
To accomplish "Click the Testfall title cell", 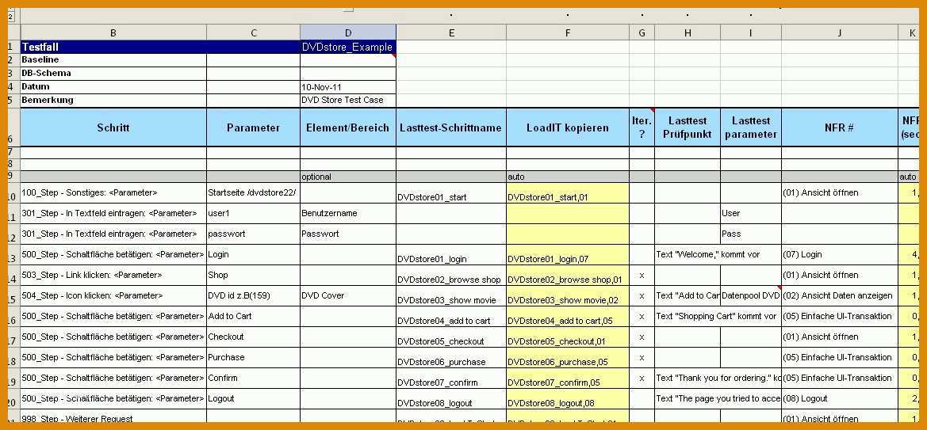I will pos(113,48).
